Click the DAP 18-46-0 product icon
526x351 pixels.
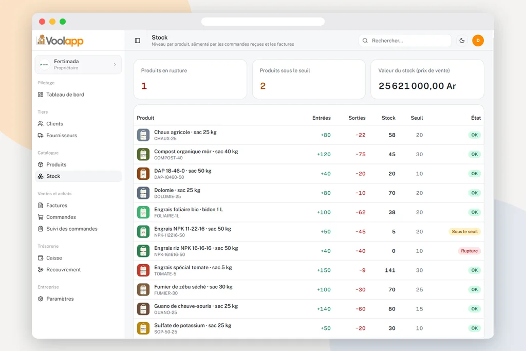click(143, 174)
